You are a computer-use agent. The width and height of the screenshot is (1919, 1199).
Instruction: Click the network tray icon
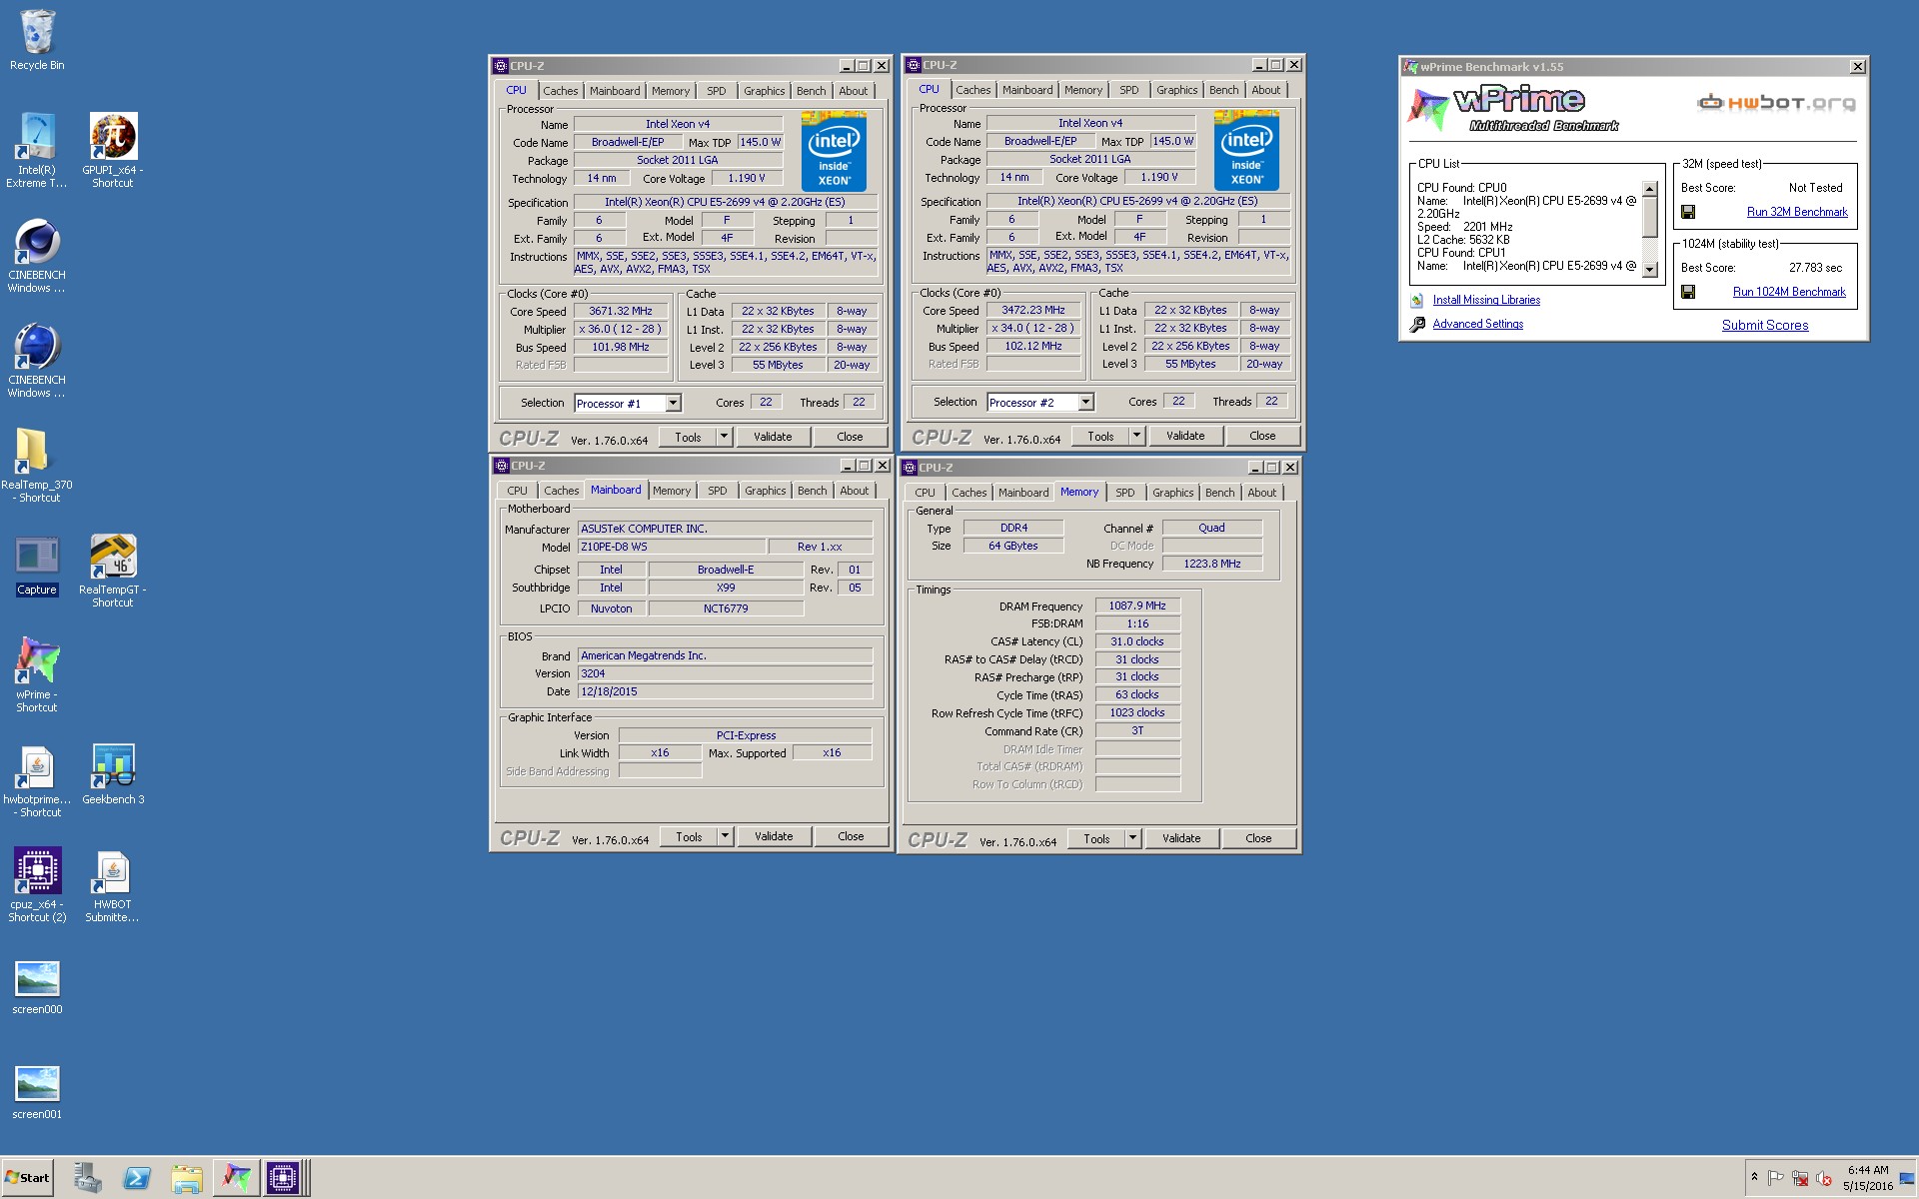point(1800,1178)
